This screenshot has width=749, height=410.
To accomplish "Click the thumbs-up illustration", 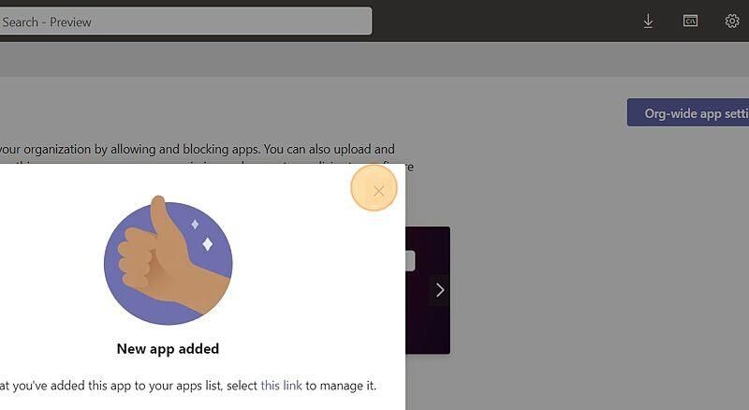I will pyautogui.click(x=169, y=260).
